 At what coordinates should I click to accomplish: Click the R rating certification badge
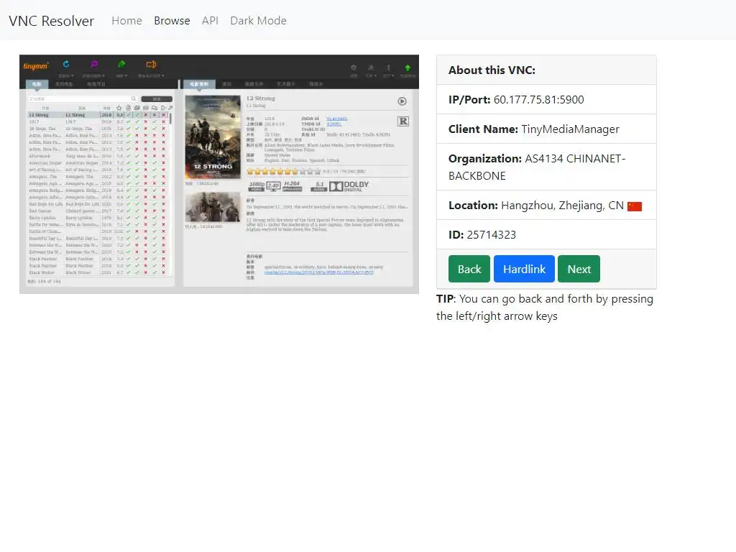click(403, 121)
